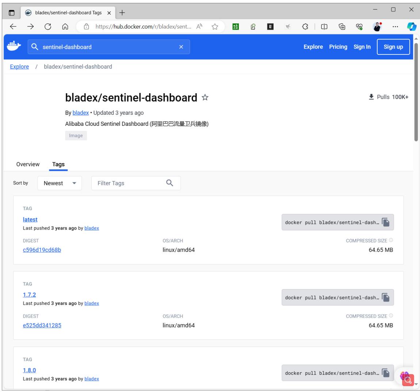
Task: Click the browser address bar URL
Action: coord(143,27)
